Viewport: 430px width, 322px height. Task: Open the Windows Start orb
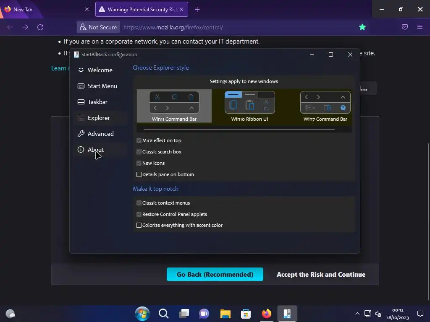[142, 314]
